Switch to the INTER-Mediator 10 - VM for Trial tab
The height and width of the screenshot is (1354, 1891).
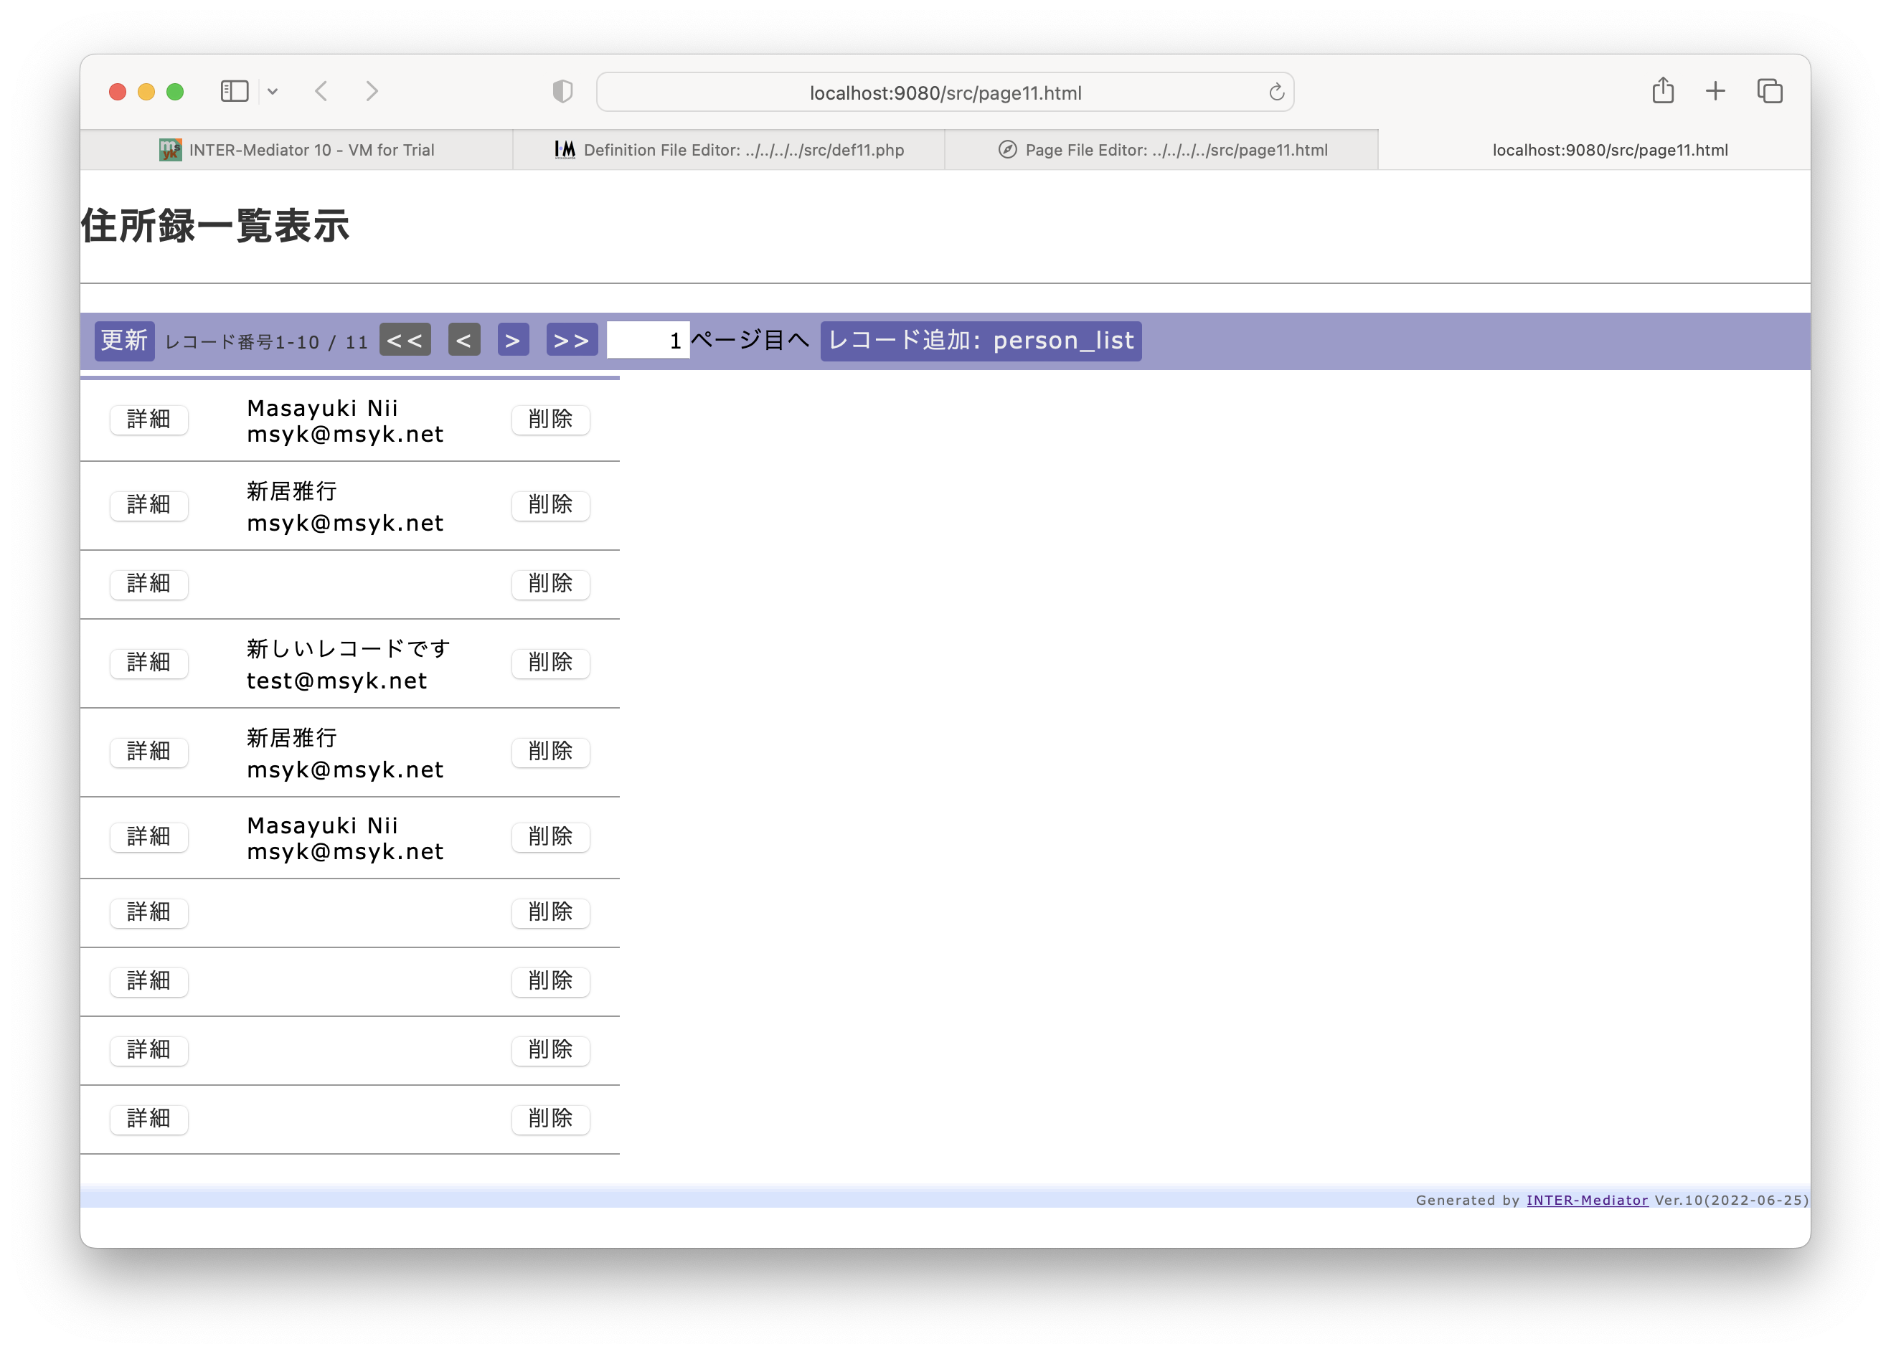click(x=297, y=150)
